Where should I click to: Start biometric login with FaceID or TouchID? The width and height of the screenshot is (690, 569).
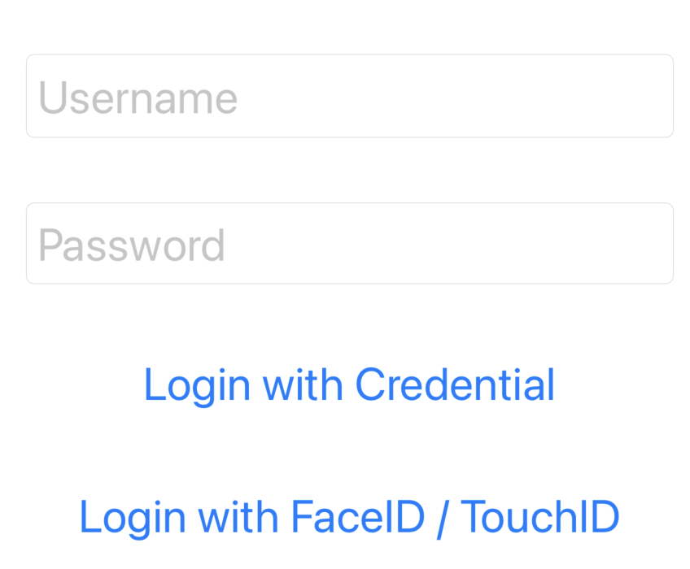coord(349,516)
